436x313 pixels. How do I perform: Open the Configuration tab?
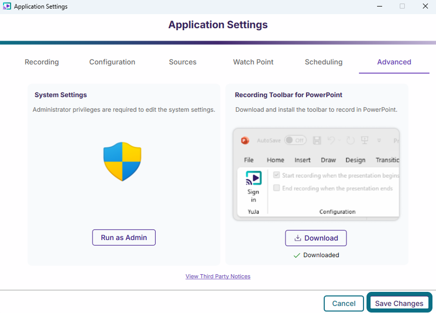(112, 62)
